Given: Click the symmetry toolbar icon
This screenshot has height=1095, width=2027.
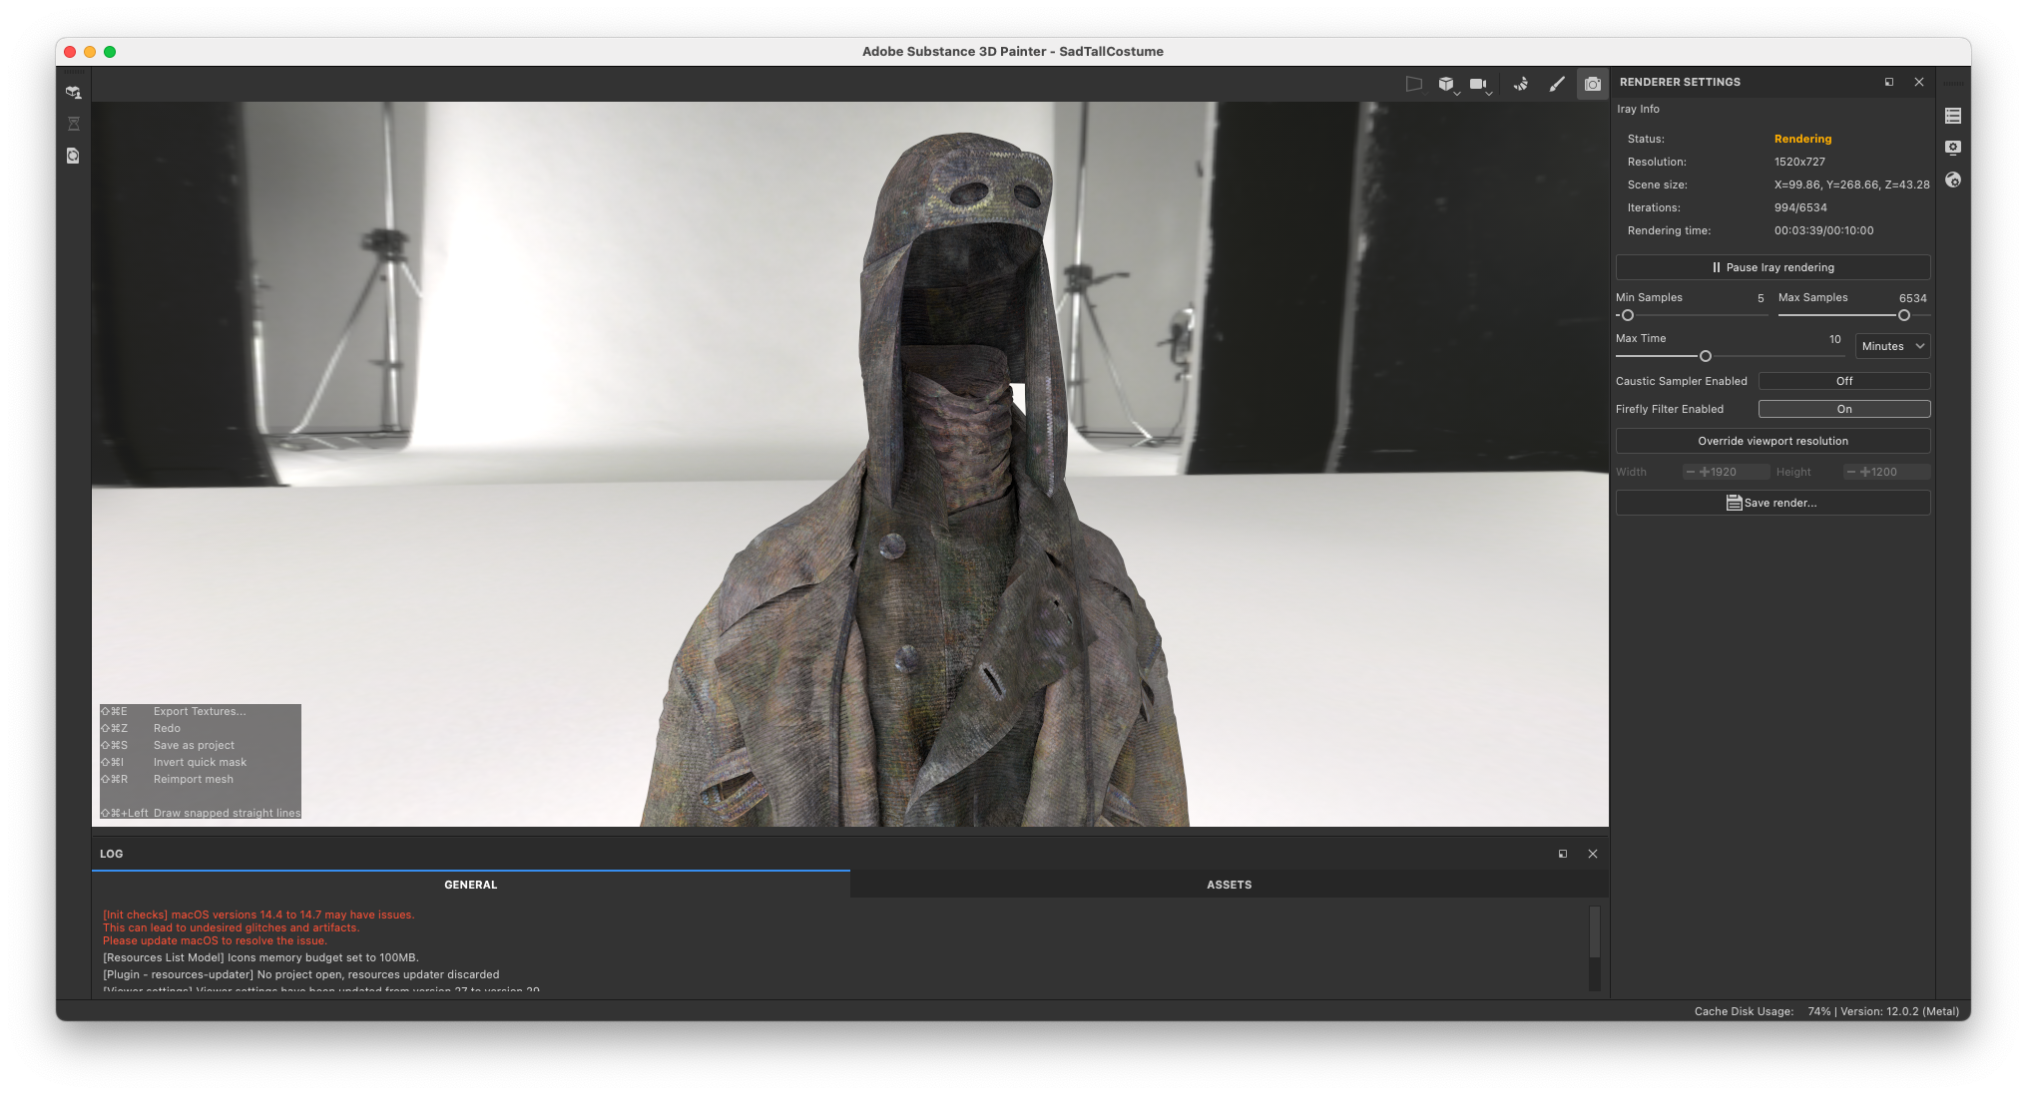Looking at the screenshot, I should click(1520, 85).
